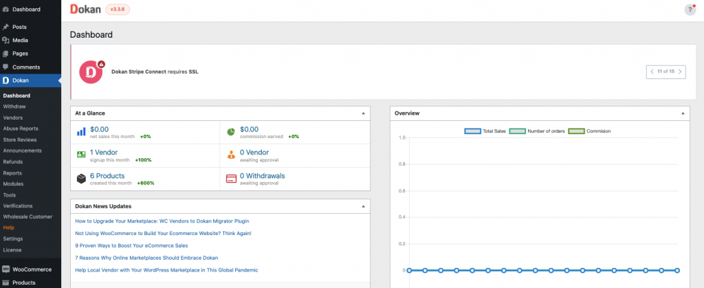This screenshot has height=288, width=704.
Task: Open WC Vendors to Dokan Migrator article
Action: (x=162, y=221)
